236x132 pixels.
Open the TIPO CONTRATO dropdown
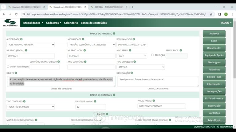[x=30, y=107]
